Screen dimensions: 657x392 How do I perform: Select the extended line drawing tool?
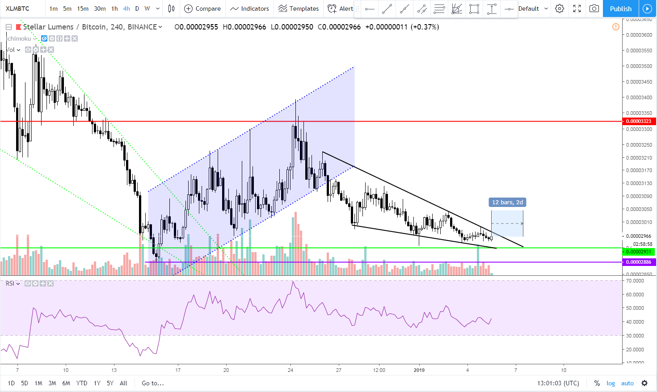(x=404, y=8)
